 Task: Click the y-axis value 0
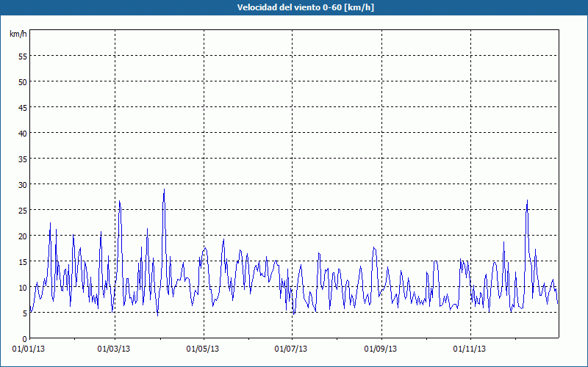click(25, 339)
